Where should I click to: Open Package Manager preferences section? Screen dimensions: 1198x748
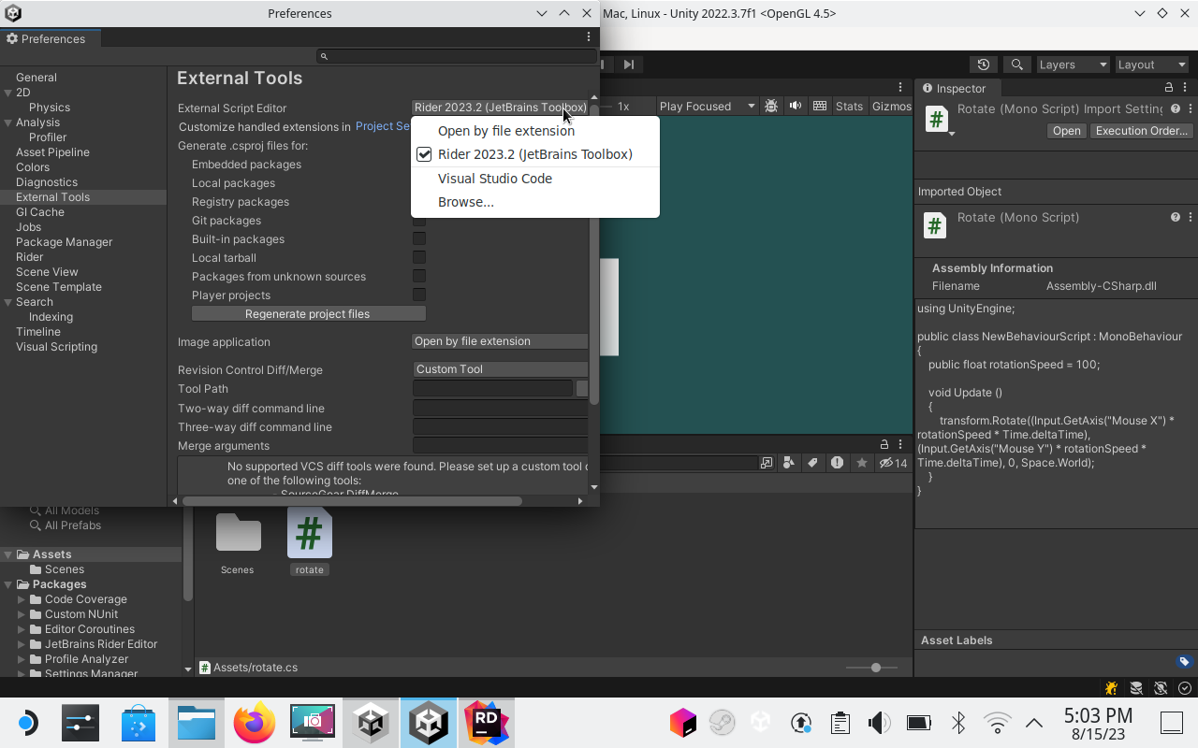pyautogui.click(x=64, y=242)
